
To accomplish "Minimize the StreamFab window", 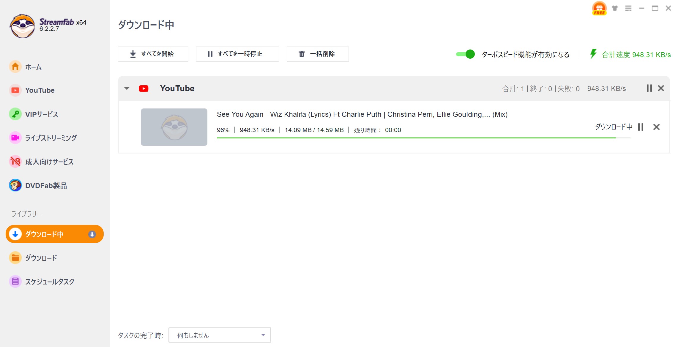I will pos(642,8).
